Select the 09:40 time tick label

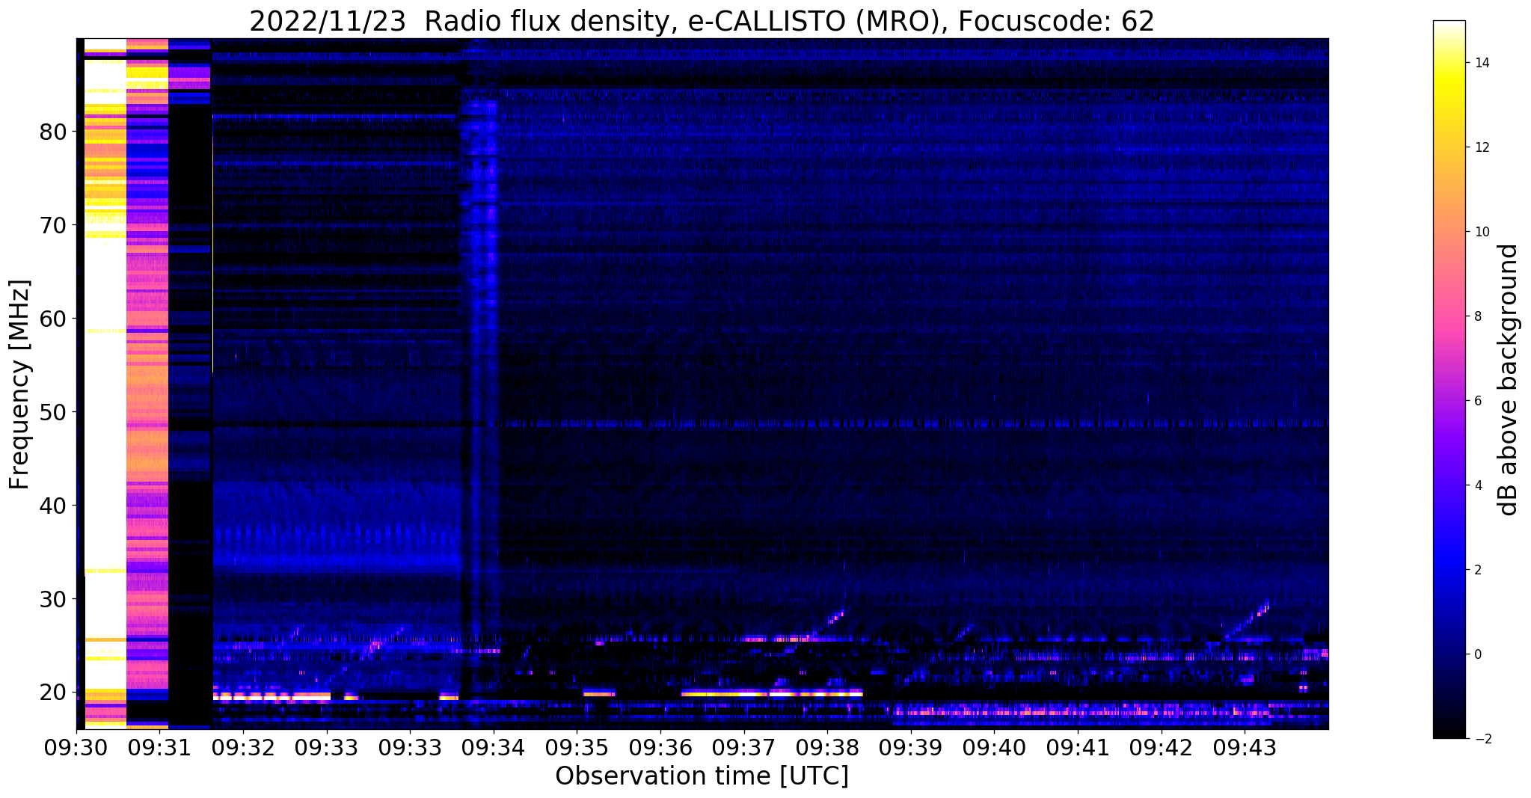tap(994, 748)
